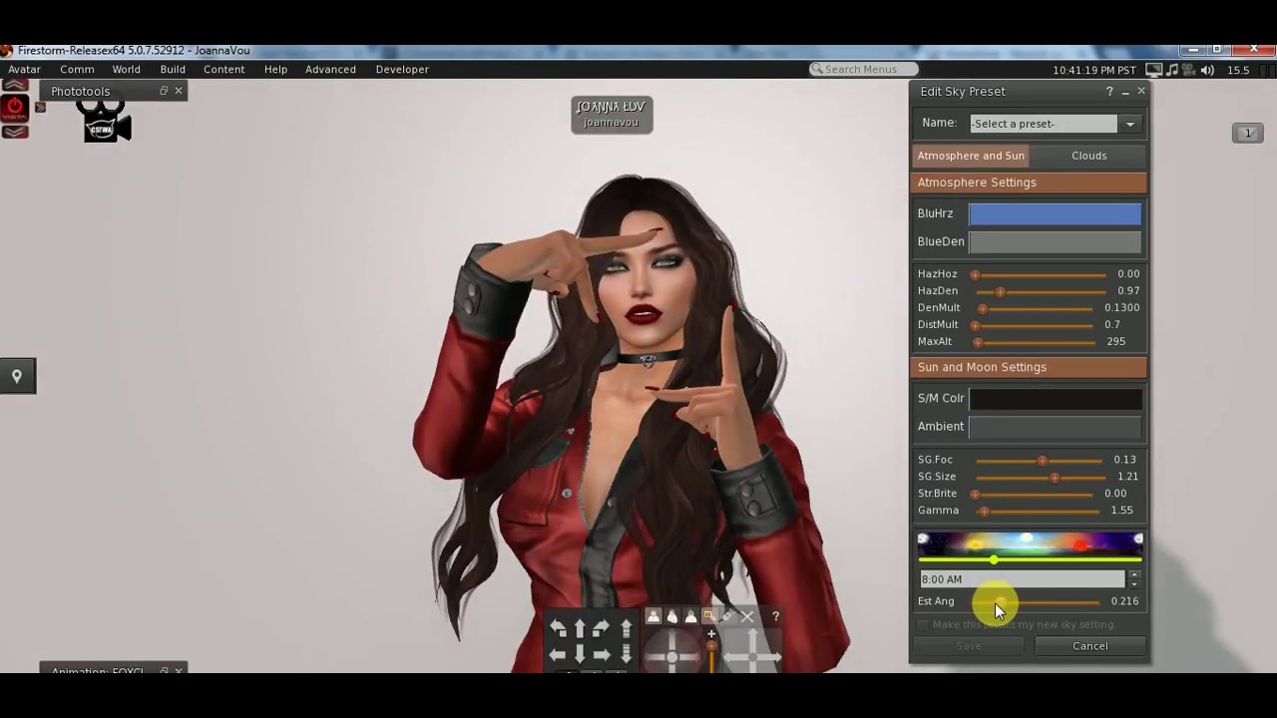Click the move-forward arrow in movement controls
This screenshot has height=718, width=1277.
(580, 628)
